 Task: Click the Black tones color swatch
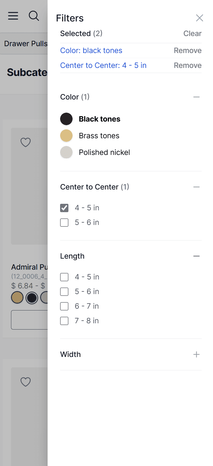[66, 119]
